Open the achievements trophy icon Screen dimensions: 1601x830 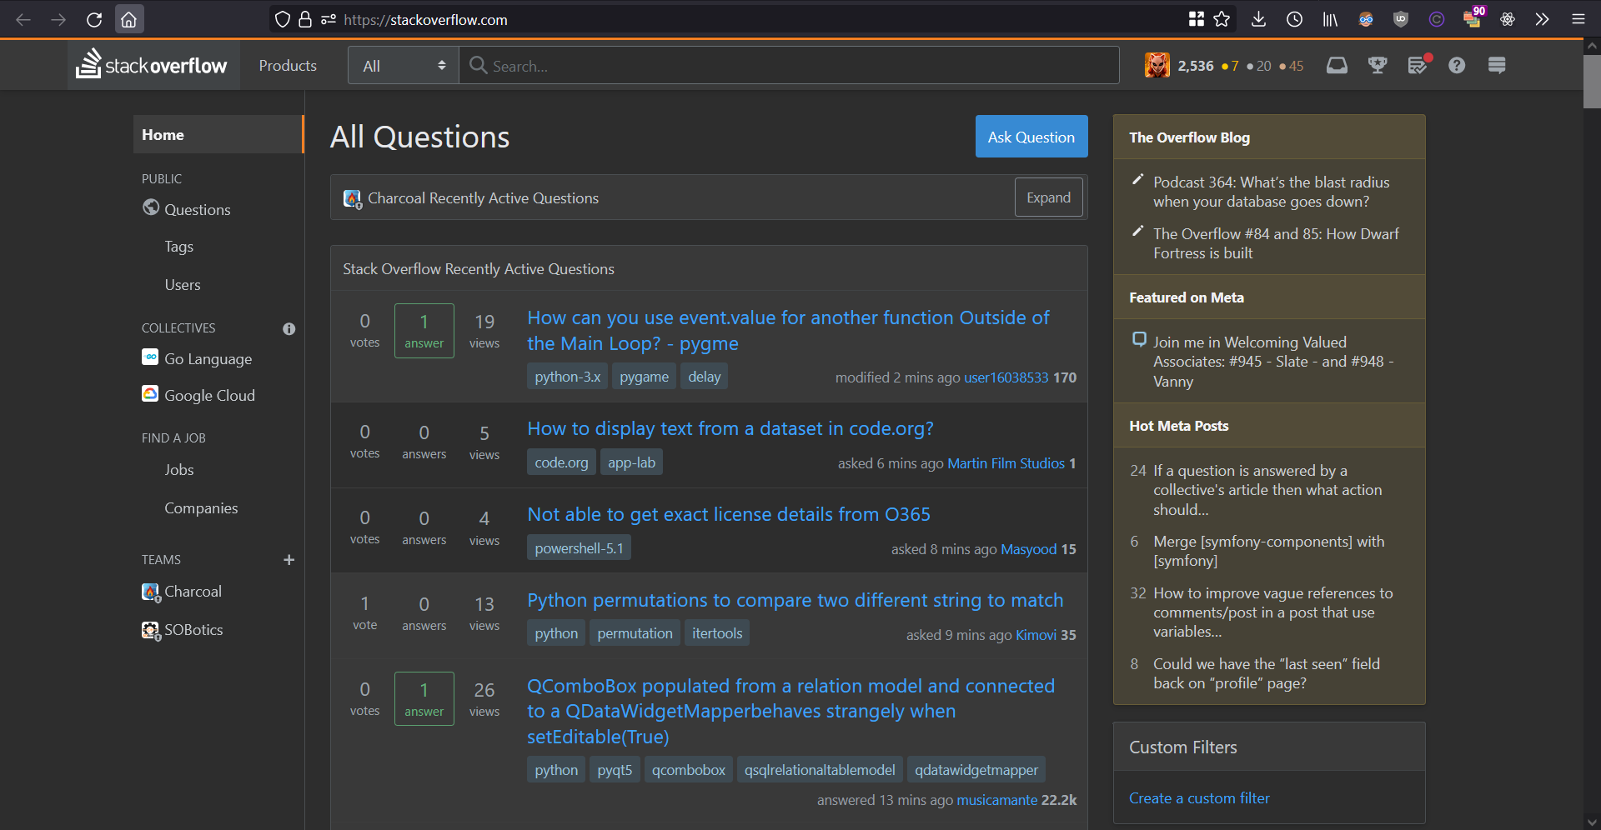click(x=1378, y=65)
